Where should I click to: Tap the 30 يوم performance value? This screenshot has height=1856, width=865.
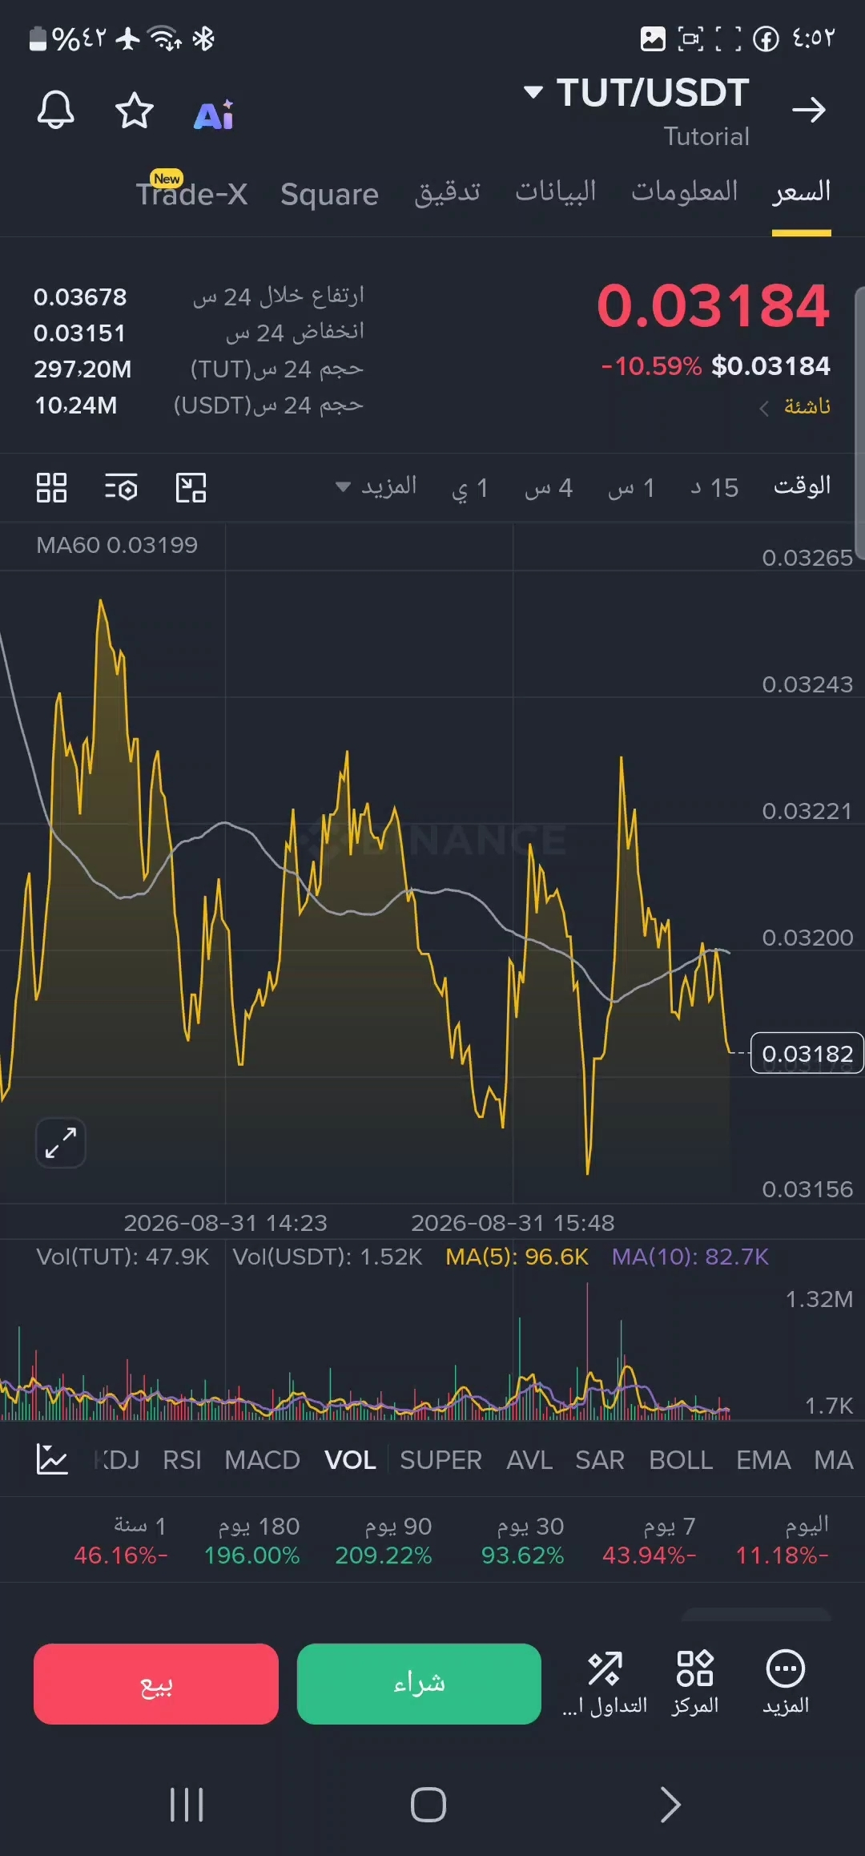pyautogui.click(x=523, y=1555)
